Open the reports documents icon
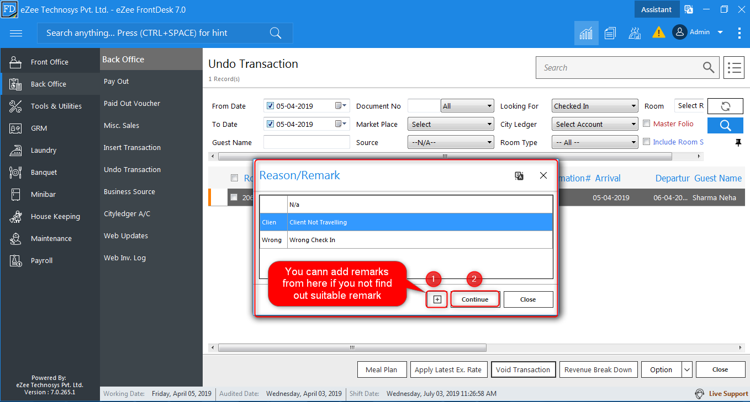 point(610,33)
